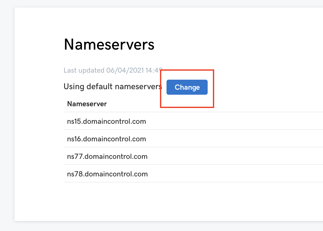Click the 'Last updated' label text

84,70
